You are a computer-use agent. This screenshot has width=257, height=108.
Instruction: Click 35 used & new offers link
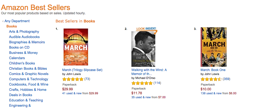(x=141, y=97)
